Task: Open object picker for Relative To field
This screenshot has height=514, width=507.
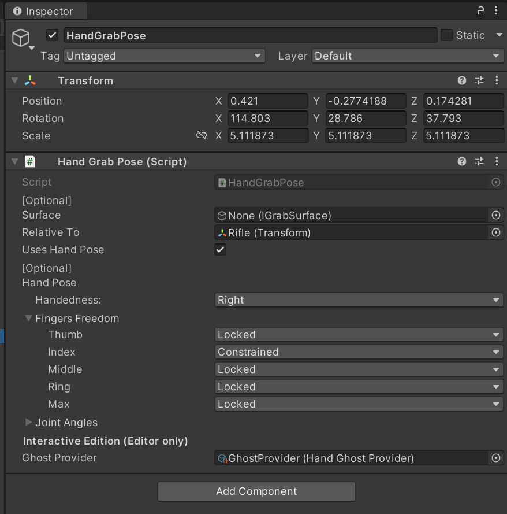Action: click(x=496, y=233)
